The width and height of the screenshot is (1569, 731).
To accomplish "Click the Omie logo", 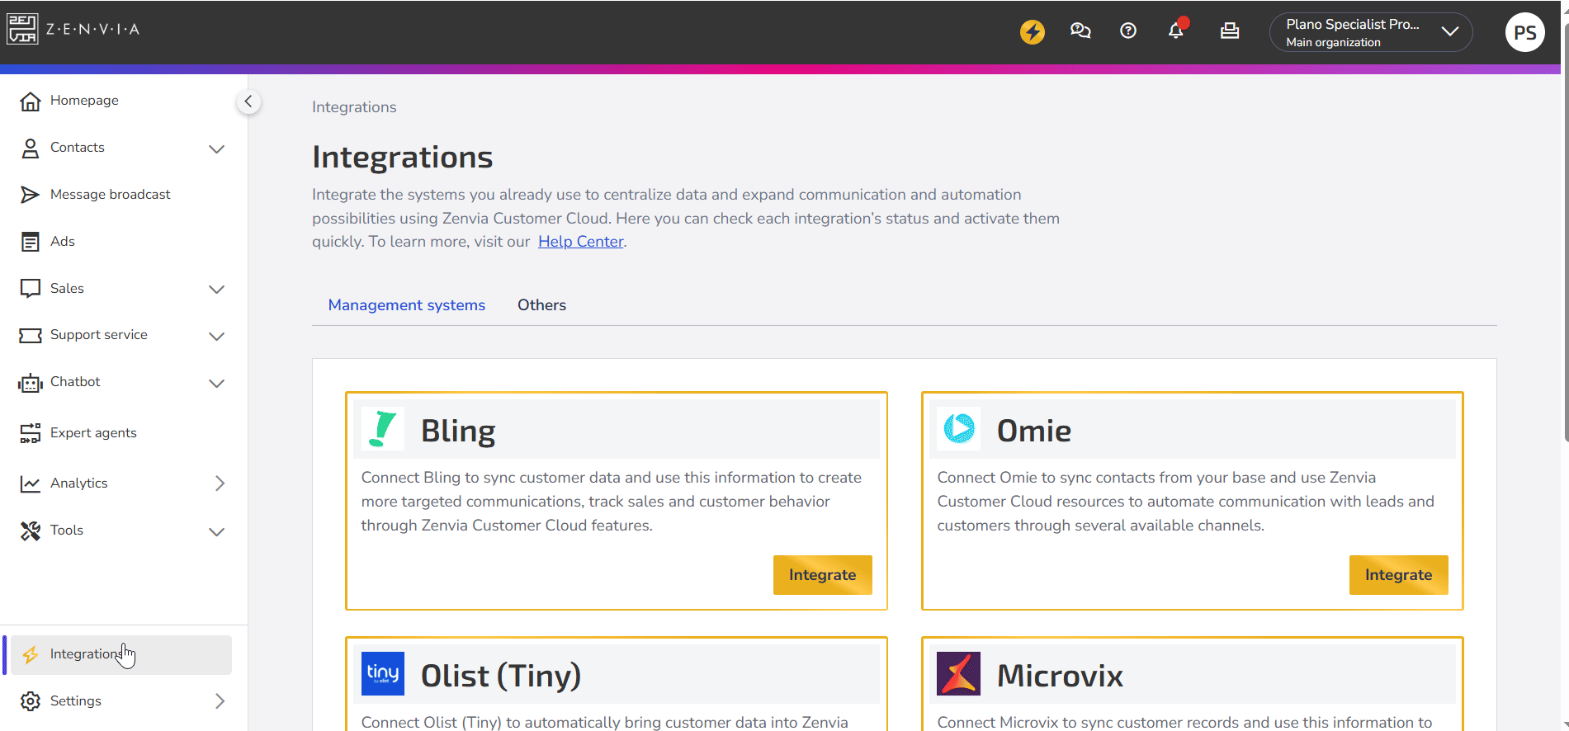I will pyautogui.click(x=959, y=429).
